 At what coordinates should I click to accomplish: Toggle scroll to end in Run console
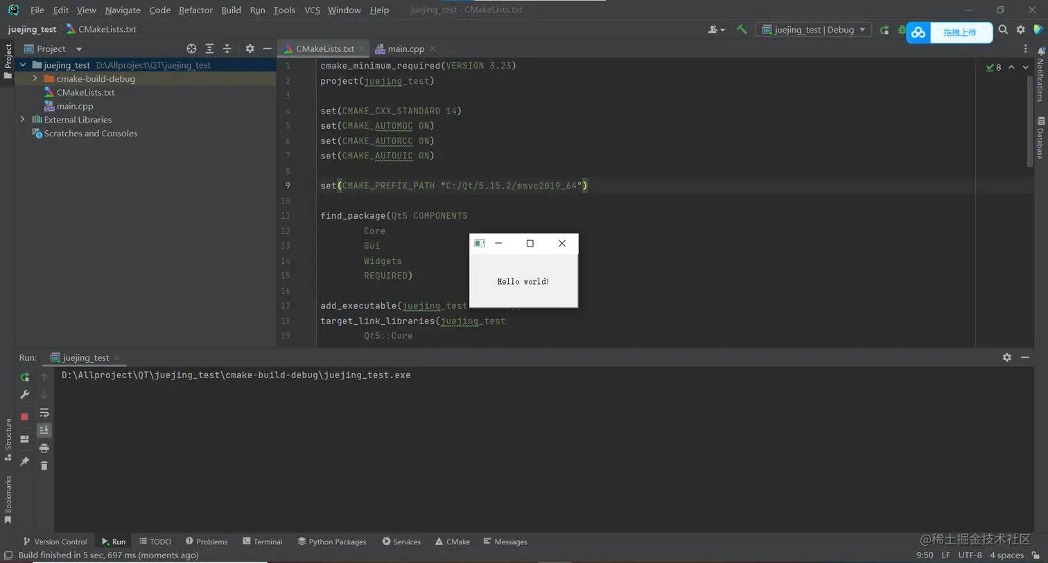44,430
